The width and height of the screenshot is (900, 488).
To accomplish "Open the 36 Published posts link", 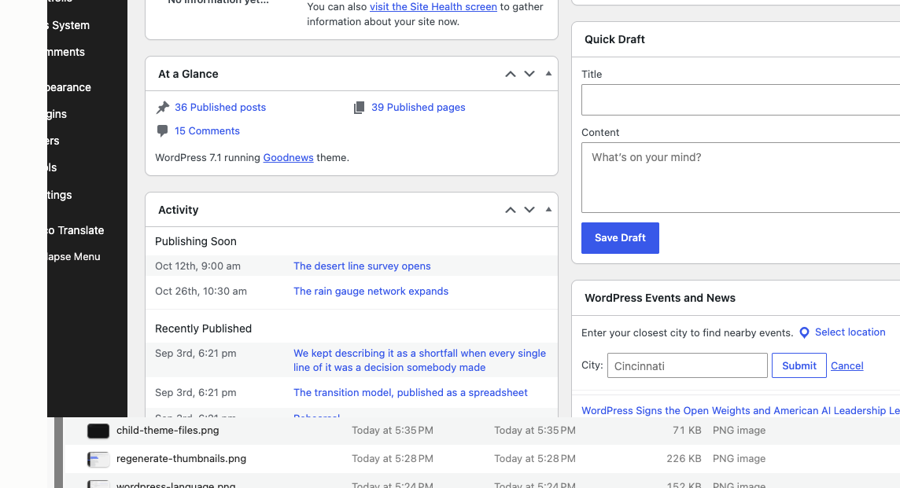I will (x=220, y=107).
